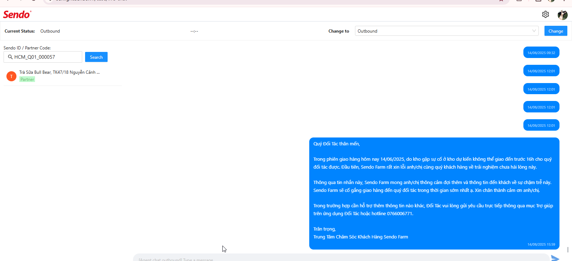572x261 pixels.
Task: Open the user profile avatar
Action: tap(562, 15)
